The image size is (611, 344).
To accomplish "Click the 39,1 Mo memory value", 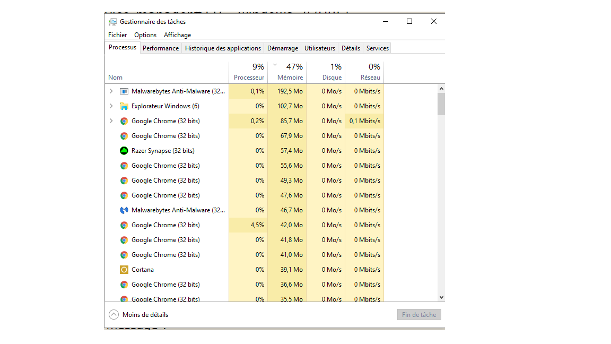I will pos(292,270).
